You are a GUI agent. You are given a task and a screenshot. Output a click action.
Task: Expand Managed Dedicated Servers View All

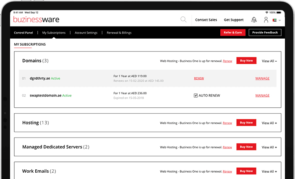[x=269, y=147]
